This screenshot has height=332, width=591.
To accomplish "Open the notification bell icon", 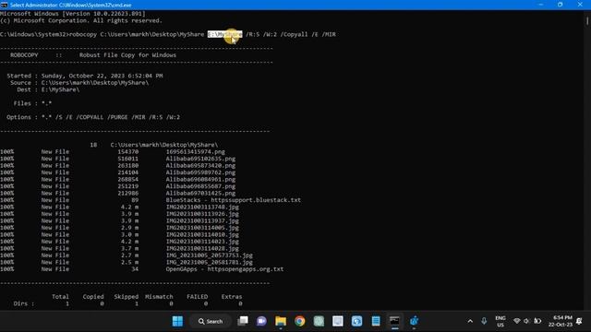I will [x=579, y=321].
